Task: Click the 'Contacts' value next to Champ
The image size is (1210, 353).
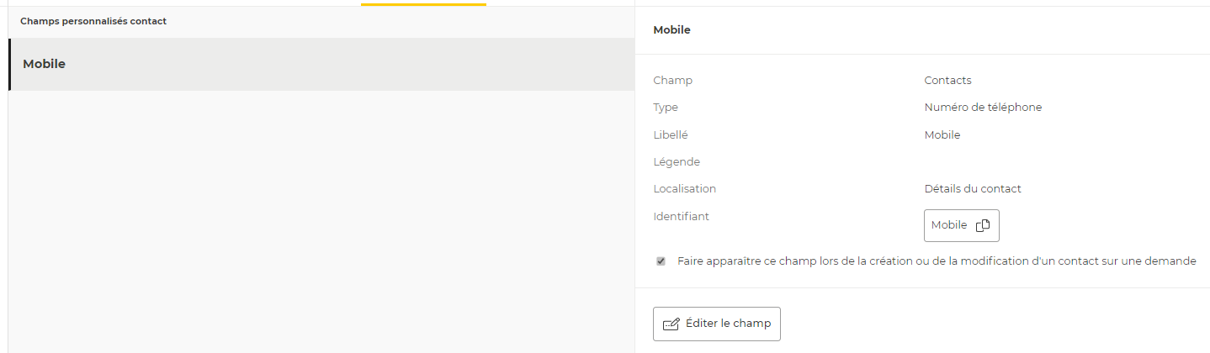Action: point(947,81)
